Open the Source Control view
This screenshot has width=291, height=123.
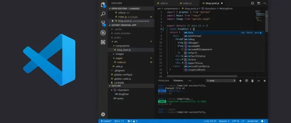(103, 23)
